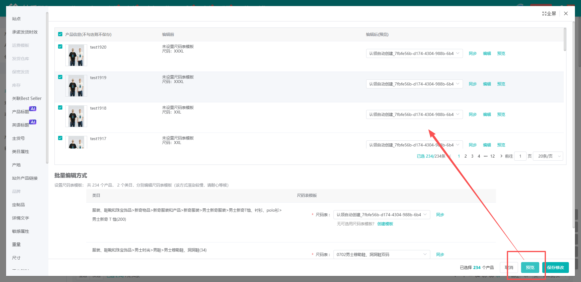Open 尺码表 dropdown for 男士穆勒鞋 category

pyautogui.click(x=382, y=255)
